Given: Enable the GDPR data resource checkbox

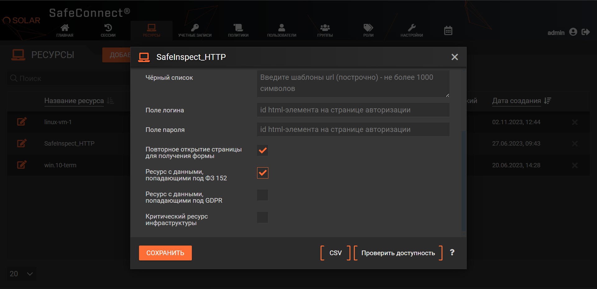Looking at the screenshot, I should 262,195.
